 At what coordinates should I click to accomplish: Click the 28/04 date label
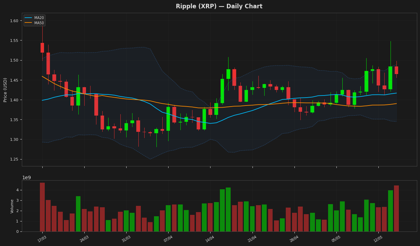pos(294,239)
